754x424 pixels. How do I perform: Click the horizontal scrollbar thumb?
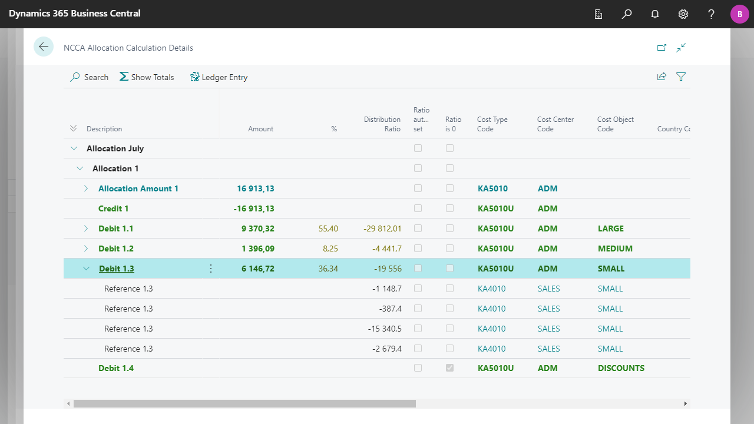(244, 404)
